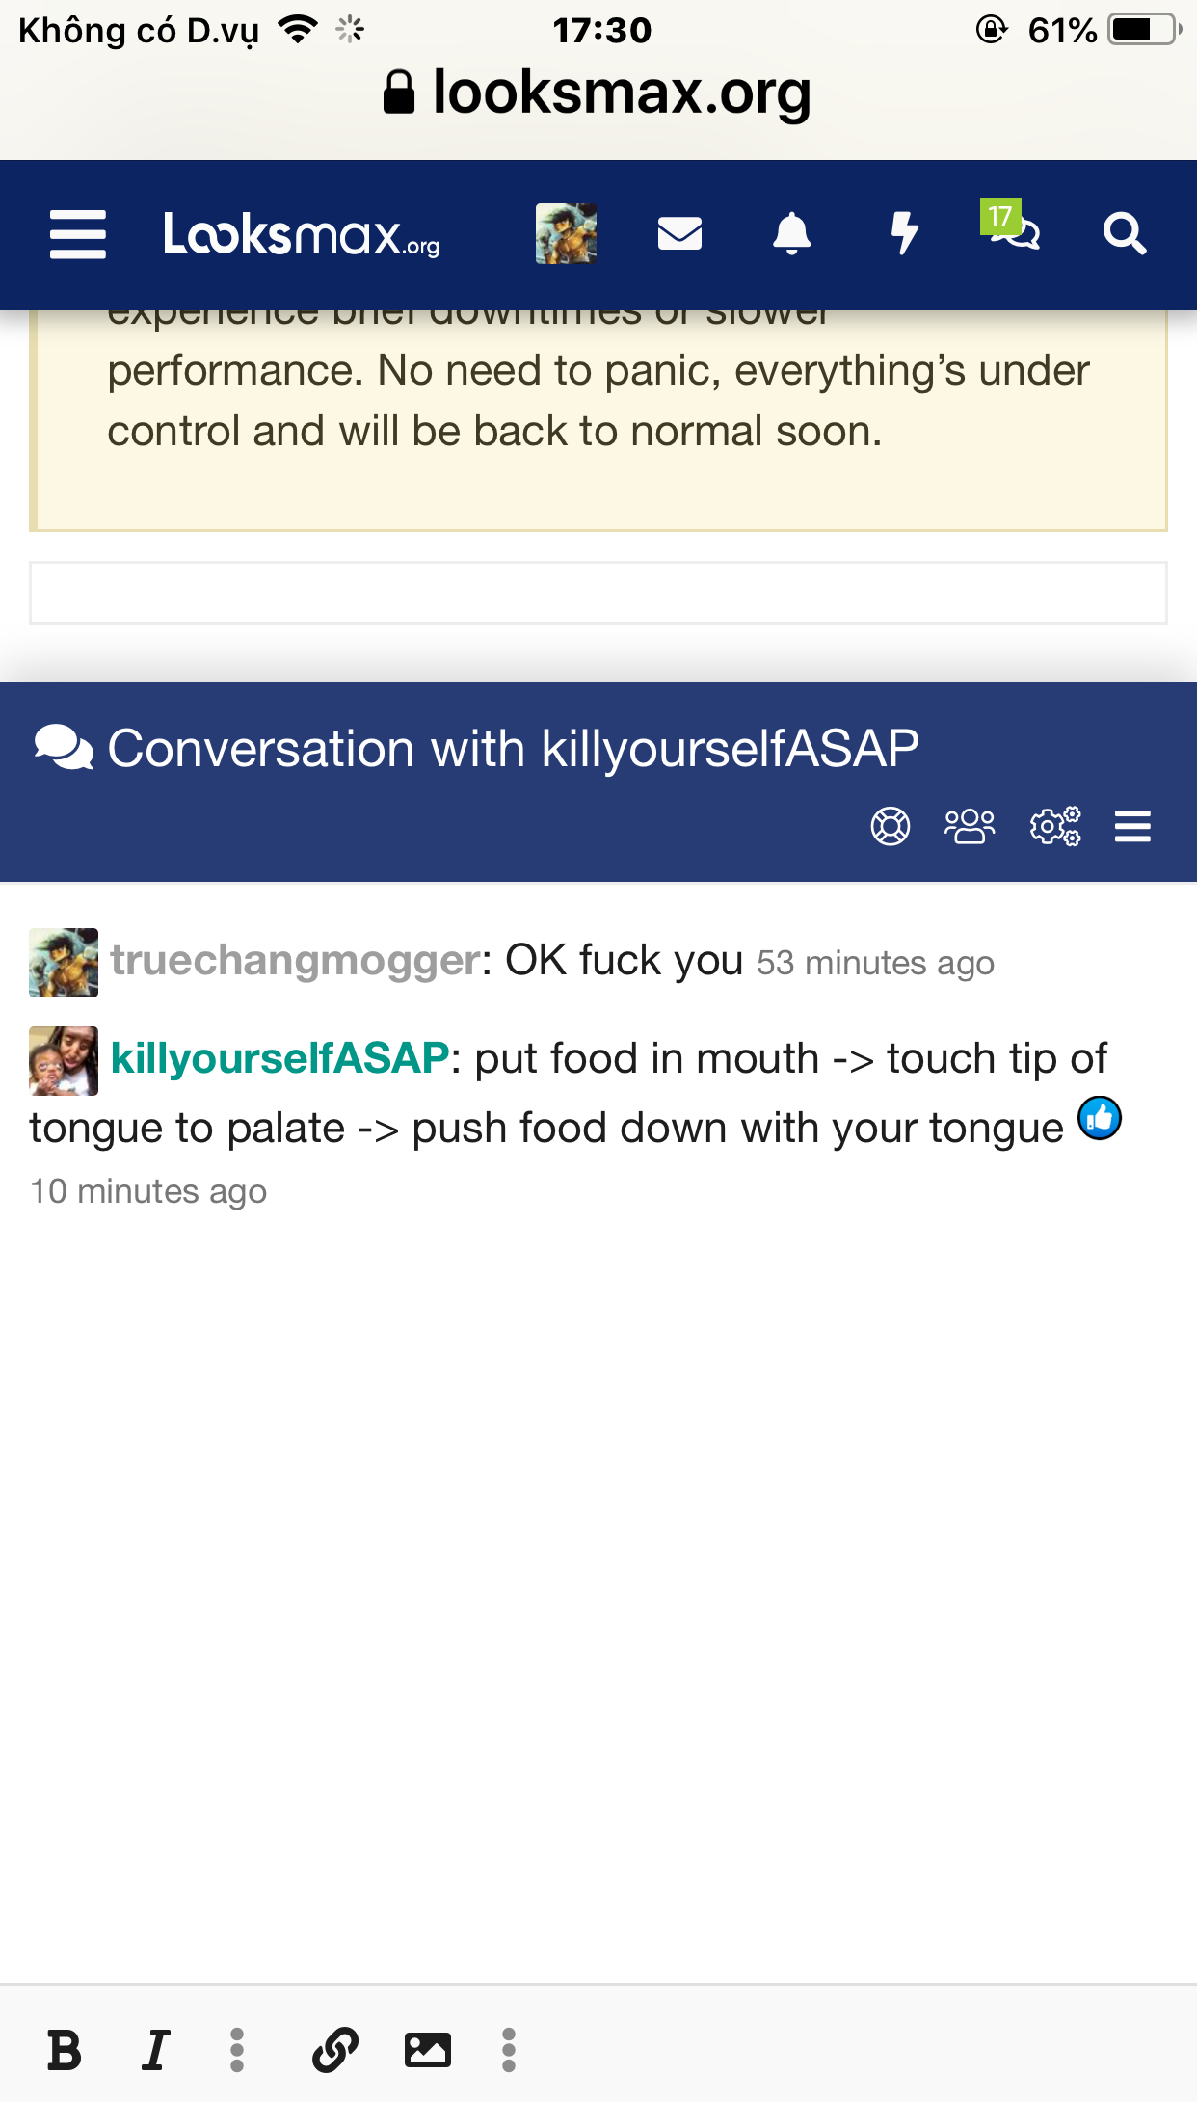Expand the conversation header menu
This screenshot has width=1197, height=2128.
click(1132, 826)
